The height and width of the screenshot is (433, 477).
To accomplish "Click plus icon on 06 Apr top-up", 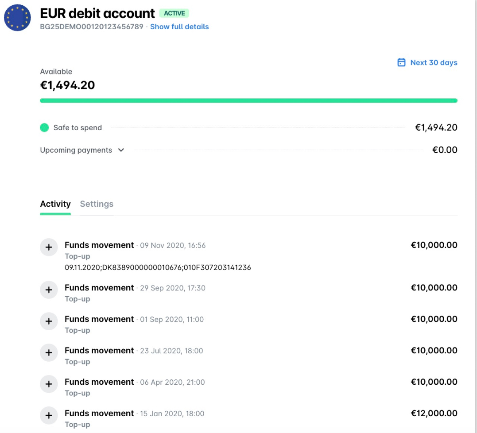I will click(49, 384).
